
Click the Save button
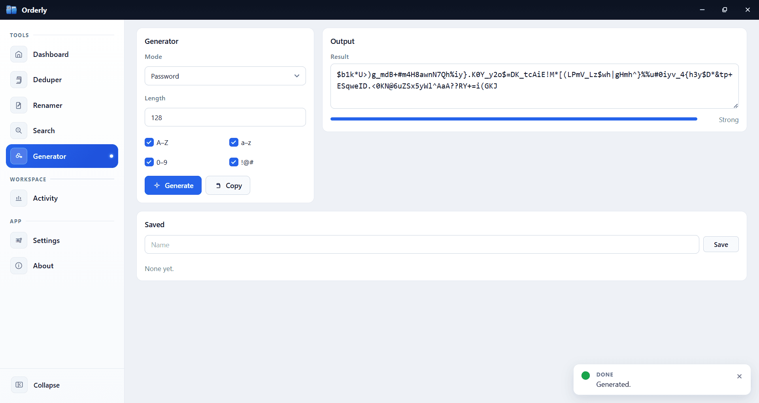pos(721,245)
